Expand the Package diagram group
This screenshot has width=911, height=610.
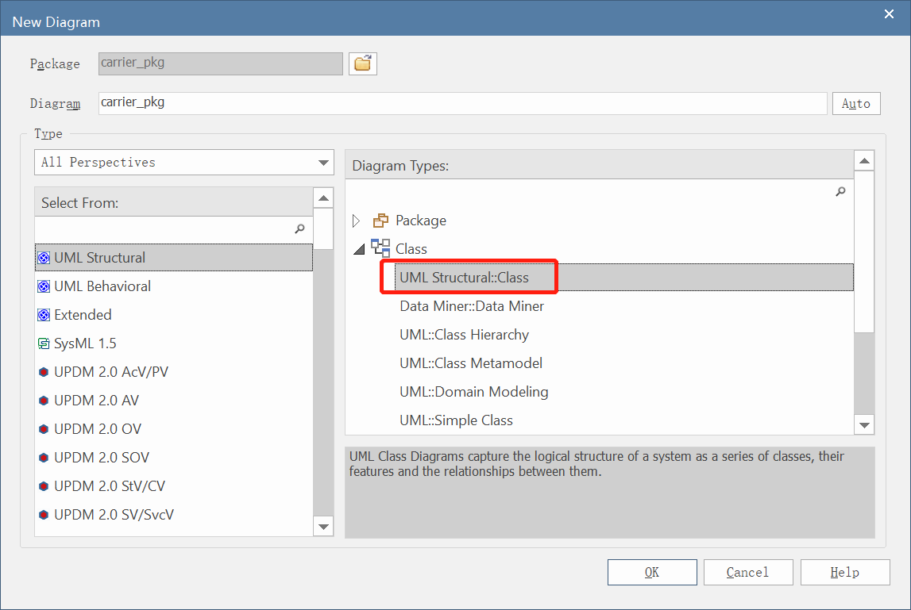tap(357, 221)
